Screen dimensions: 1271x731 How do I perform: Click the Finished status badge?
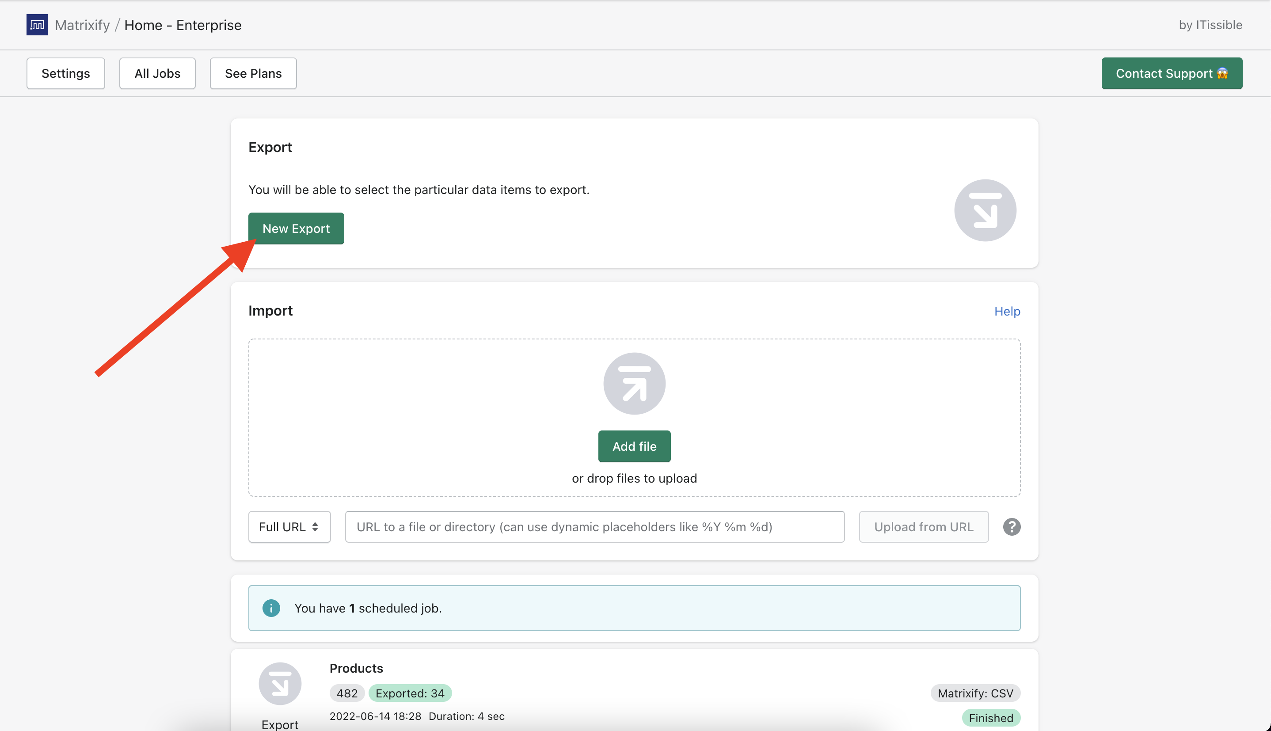990,717
